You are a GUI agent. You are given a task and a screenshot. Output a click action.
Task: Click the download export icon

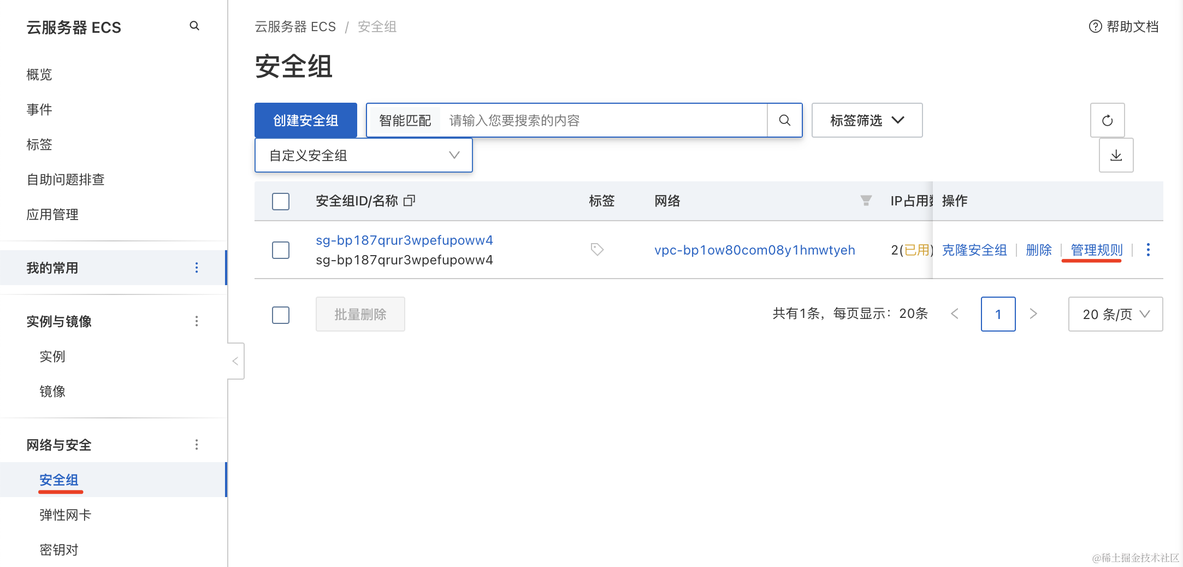coord(1116,155)
